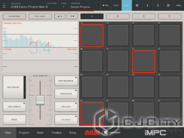This screenshot has height=138, width=184.
Task: Hit drum pad 15
Action: tap(144, 35)
